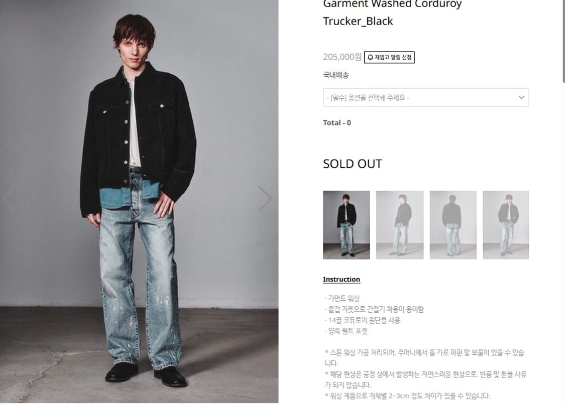Screen dimensions: 565x405
Task: Show previous product image with left arrow
Action: (9, 198)
